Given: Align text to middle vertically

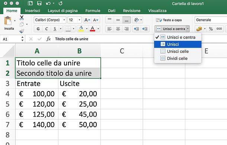Looking at the screenshot, I should (118, 20).
